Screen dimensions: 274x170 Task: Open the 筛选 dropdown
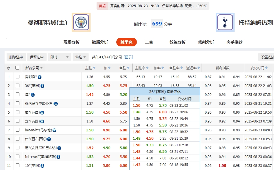[x=80, y=57]
